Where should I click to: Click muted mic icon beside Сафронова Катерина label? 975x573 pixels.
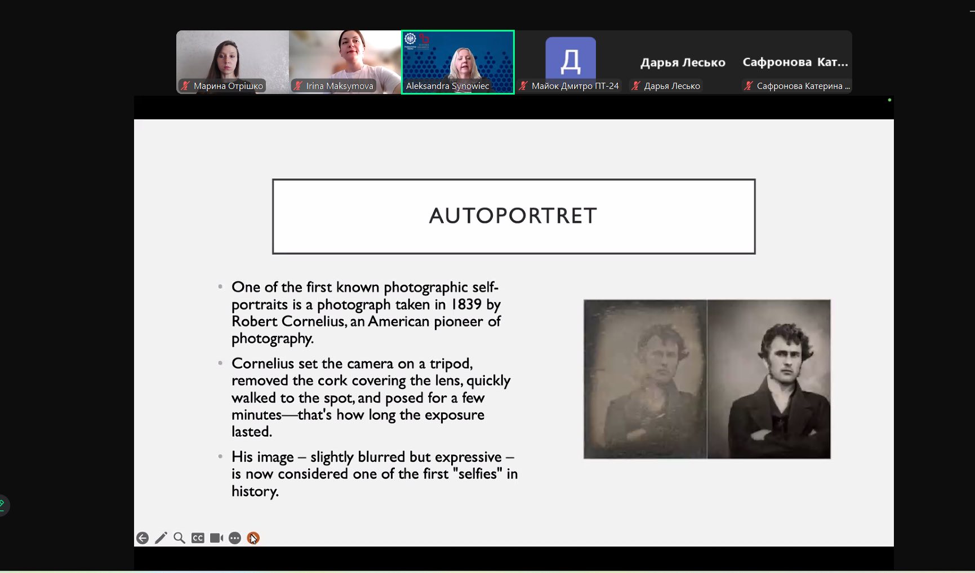point(749,86)
